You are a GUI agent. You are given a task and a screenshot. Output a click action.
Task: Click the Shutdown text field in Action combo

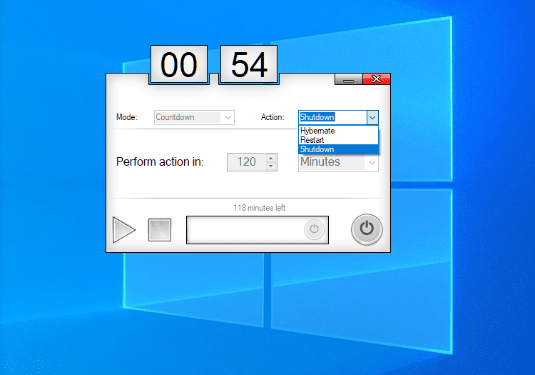[332, 117]
